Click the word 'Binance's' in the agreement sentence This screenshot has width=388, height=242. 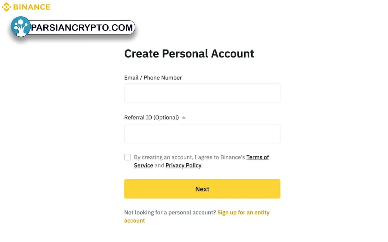(232, 157)
